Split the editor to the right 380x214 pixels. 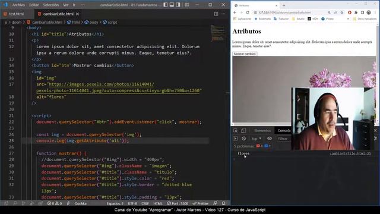[x=216, y=14]
